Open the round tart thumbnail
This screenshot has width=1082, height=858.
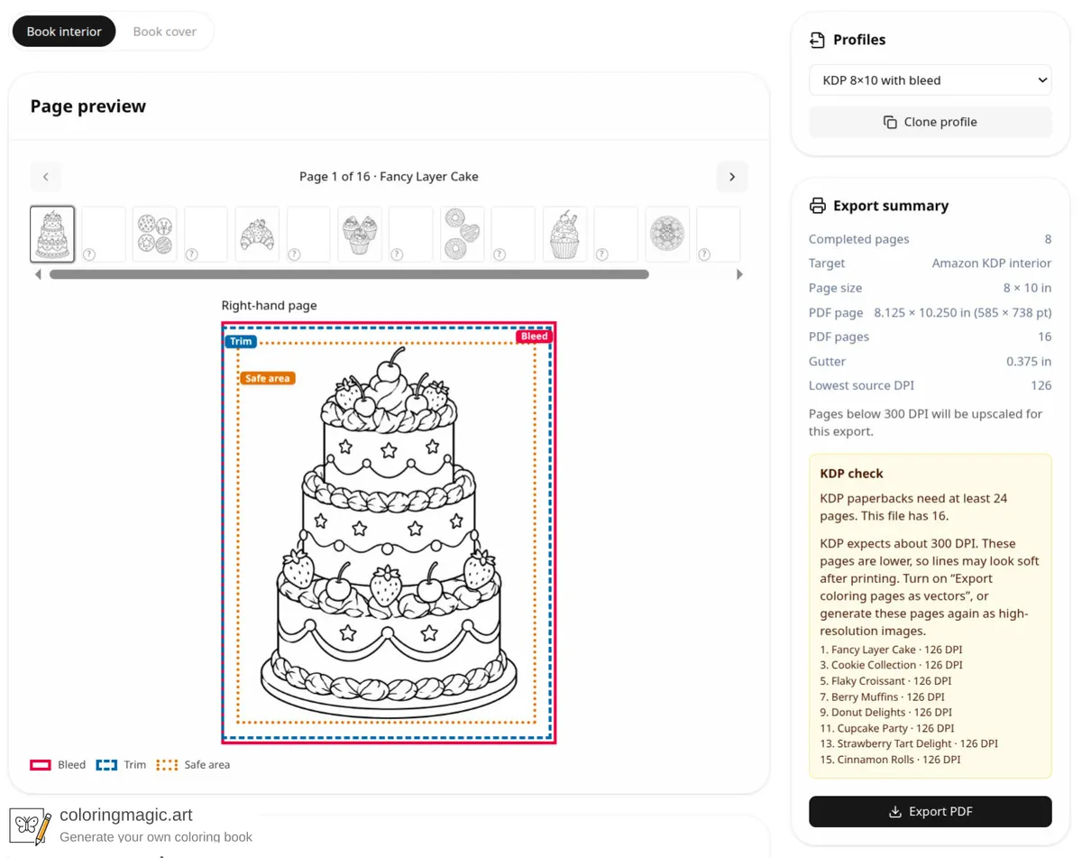click(x=668, y=235)
